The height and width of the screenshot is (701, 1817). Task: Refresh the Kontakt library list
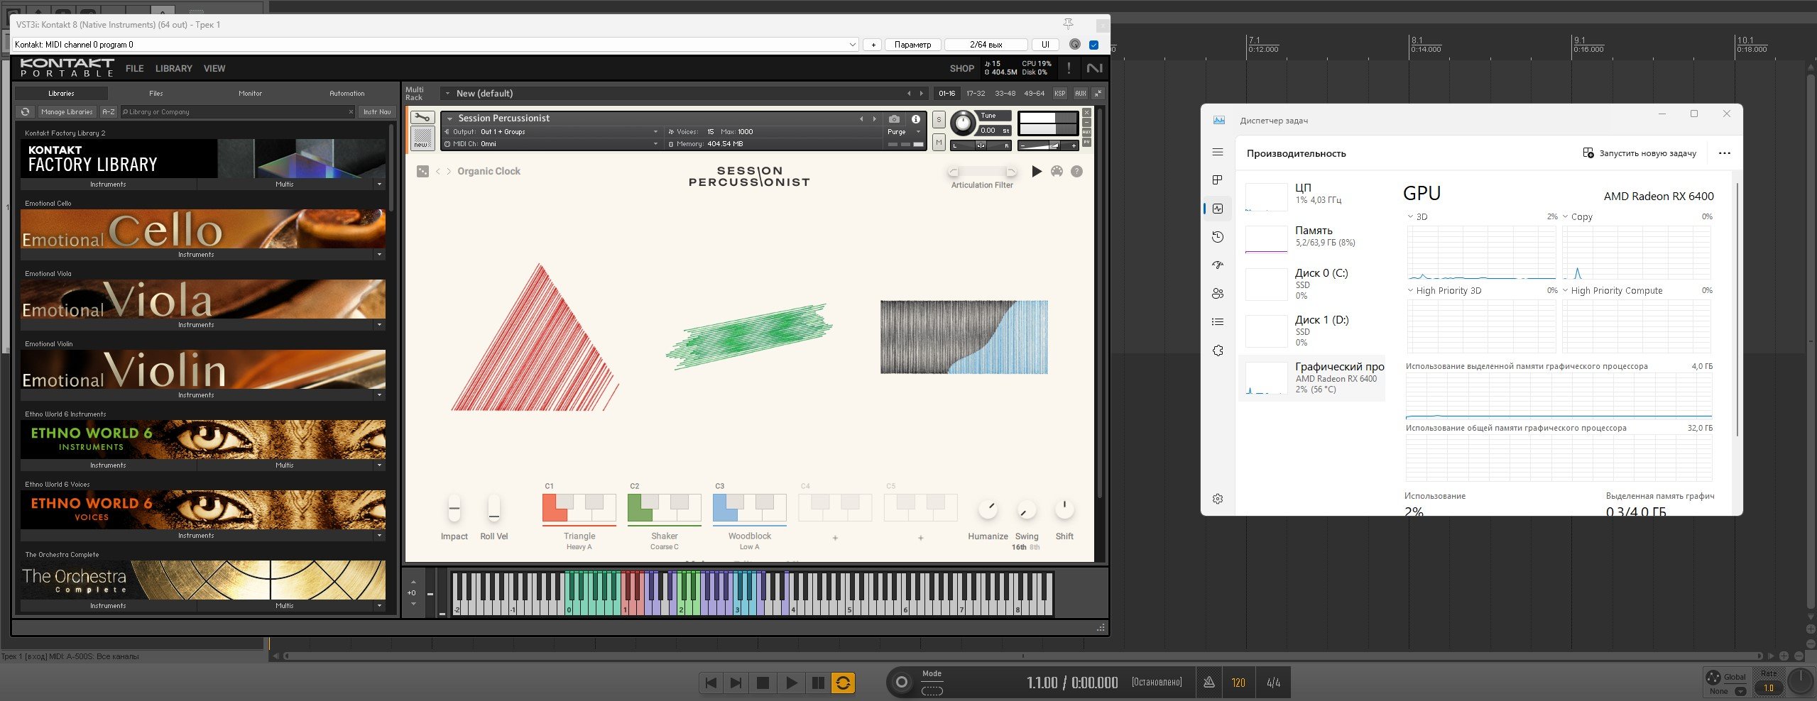[26, 111]
